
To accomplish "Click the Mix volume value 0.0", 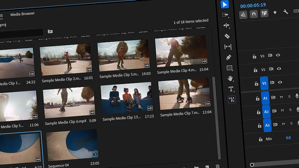I will pos(288,137).
